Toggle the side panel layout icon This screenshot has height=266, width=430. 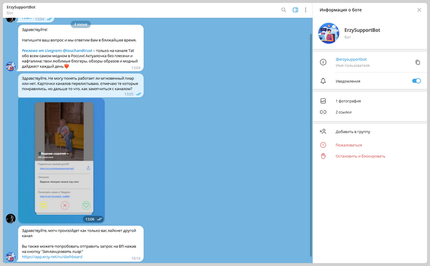pos(295,10)
